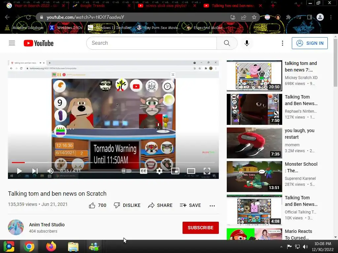Skip to the next video
This screenshot has width=338, height=253.
(35, 171)
